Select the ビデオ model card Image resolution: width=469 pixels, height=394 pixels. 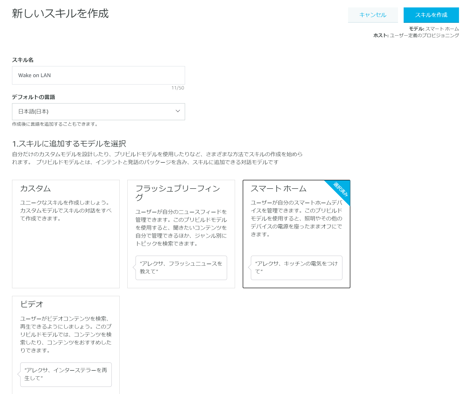coord(66,345)
